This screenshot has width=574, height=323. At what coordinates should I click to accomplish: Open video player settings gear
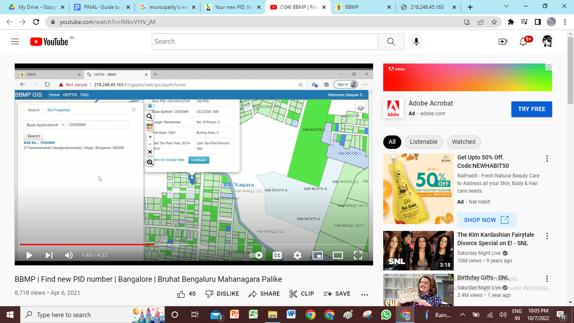(x=298, y=255)
